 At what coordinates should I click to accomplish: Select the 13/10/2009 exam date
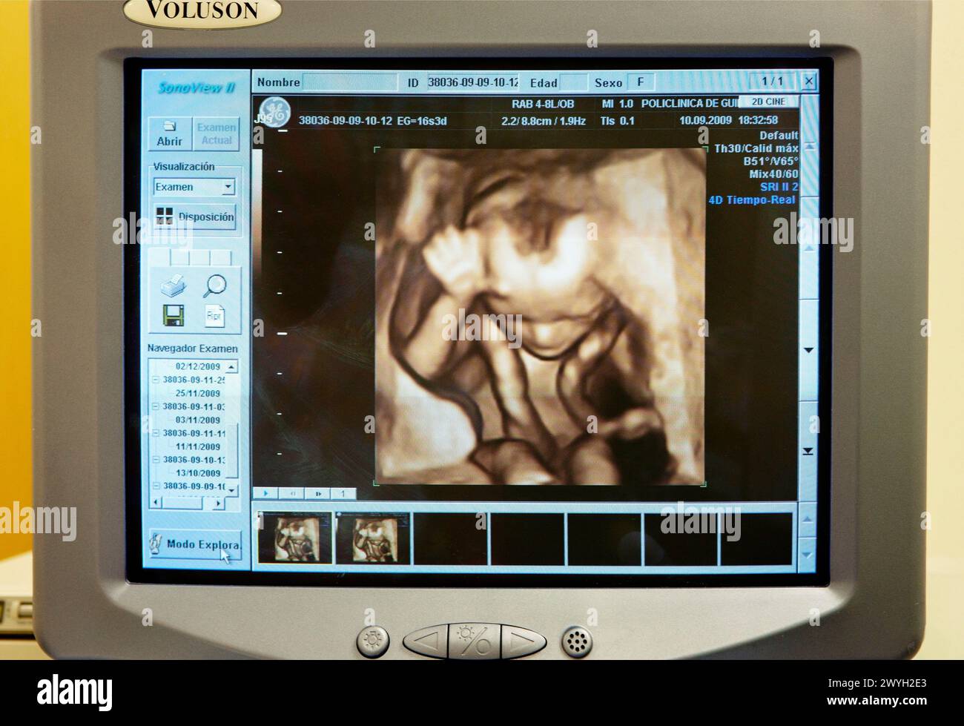coord(198,473)
